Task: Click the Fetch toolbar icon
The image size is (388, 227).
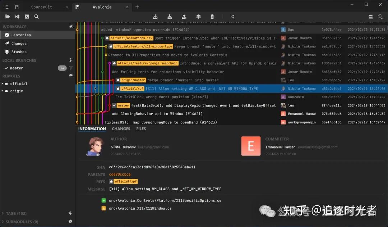Action: tap(155, 17)
